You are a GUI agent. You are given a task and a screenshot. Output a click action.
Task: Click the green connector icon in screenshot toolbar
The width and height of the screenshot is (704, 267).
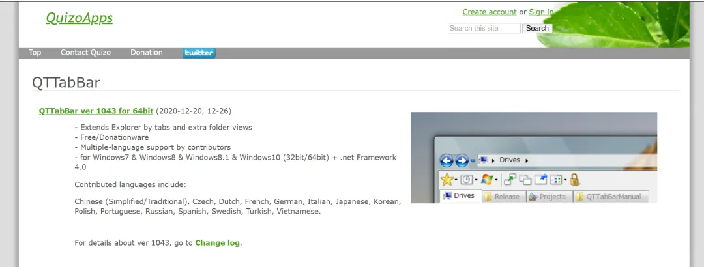pos(510,180)
